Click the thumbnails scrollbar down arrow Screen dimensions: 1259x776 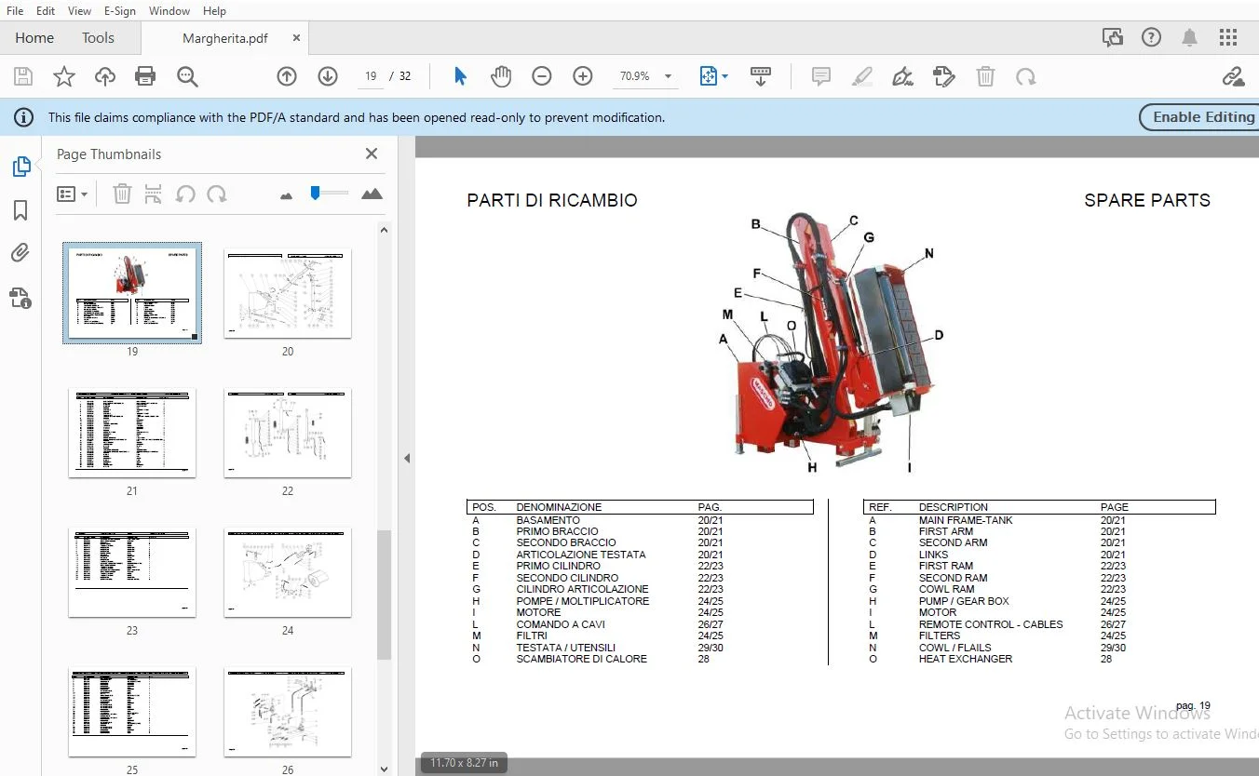[x=384, y=769]
